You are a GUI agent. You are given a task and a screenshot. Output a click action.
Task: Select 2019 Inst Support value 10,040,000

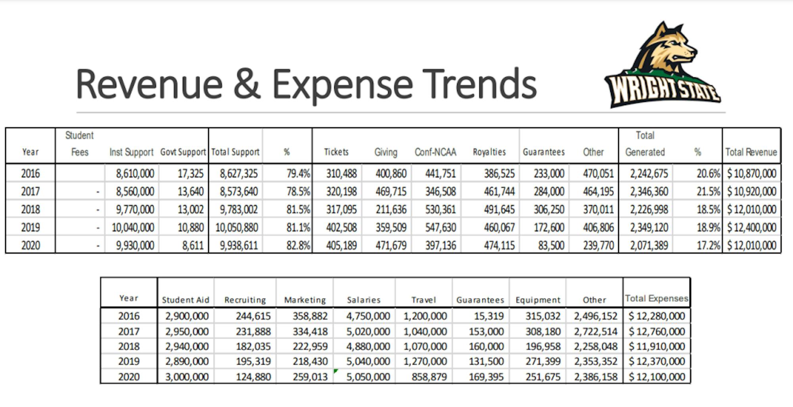(x=133, y=228)
